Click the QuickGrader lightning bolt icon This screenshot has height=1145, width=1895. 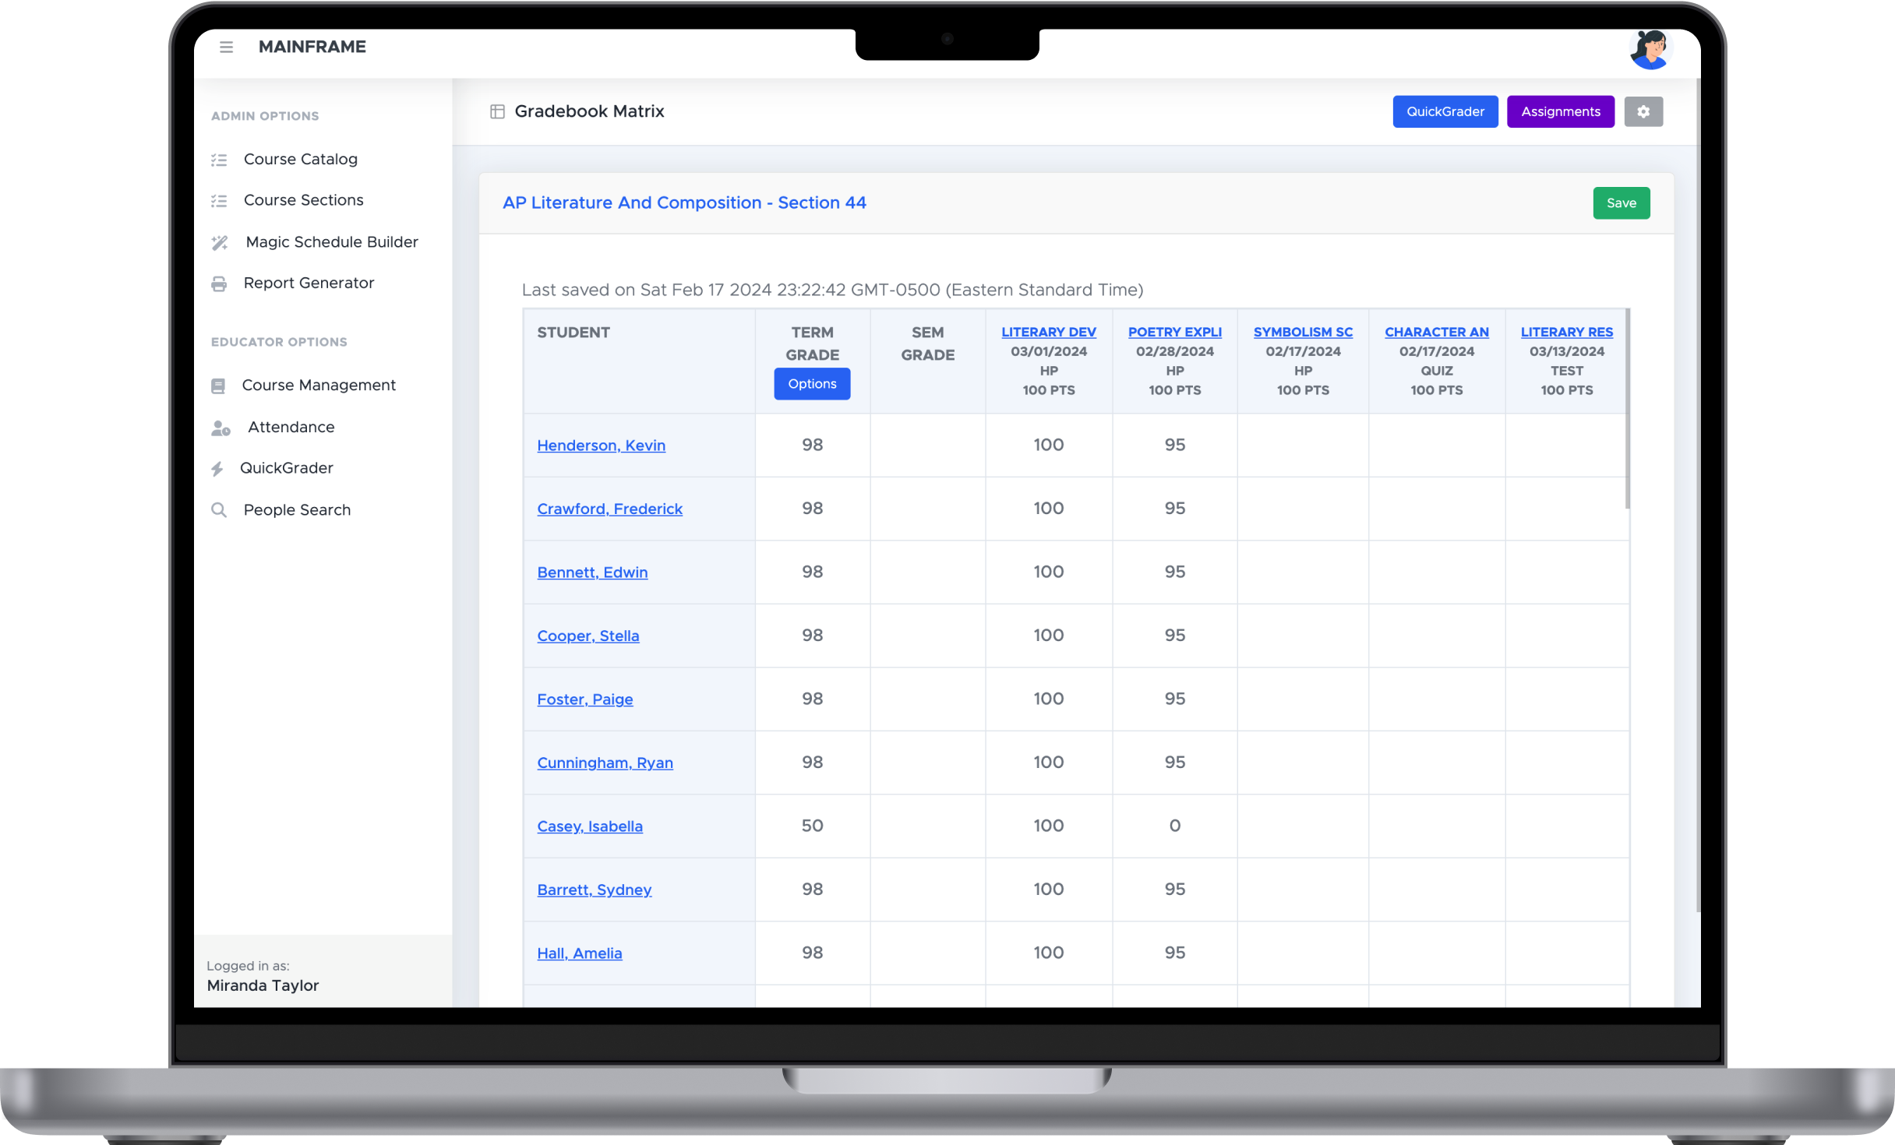(217, 468)
